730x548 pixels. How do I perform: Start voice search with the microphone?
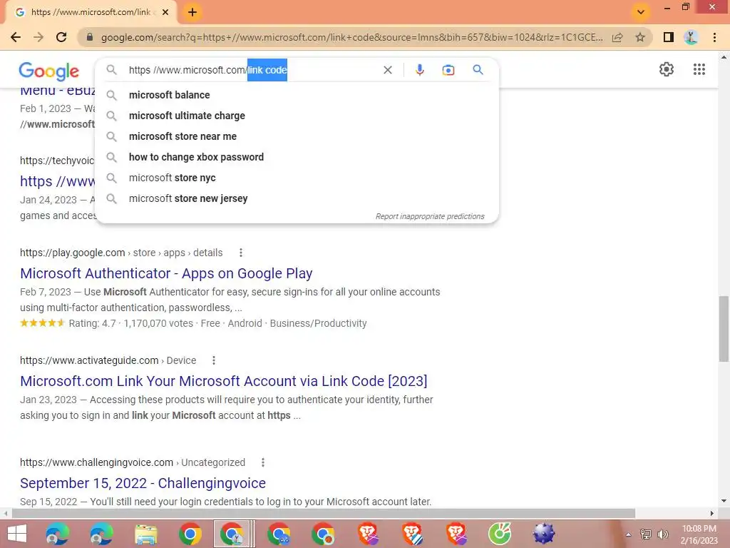coord(419,70)
